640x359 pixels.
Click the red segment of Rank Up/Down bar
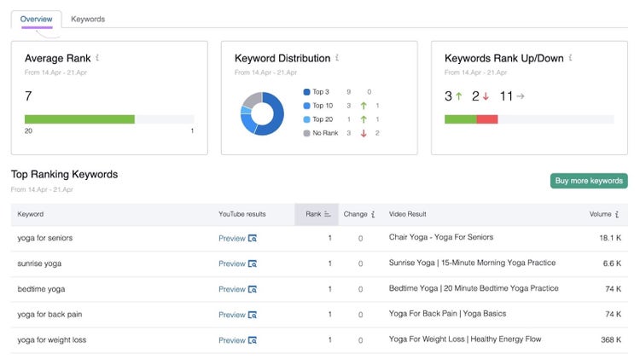(x=487, y=119)
